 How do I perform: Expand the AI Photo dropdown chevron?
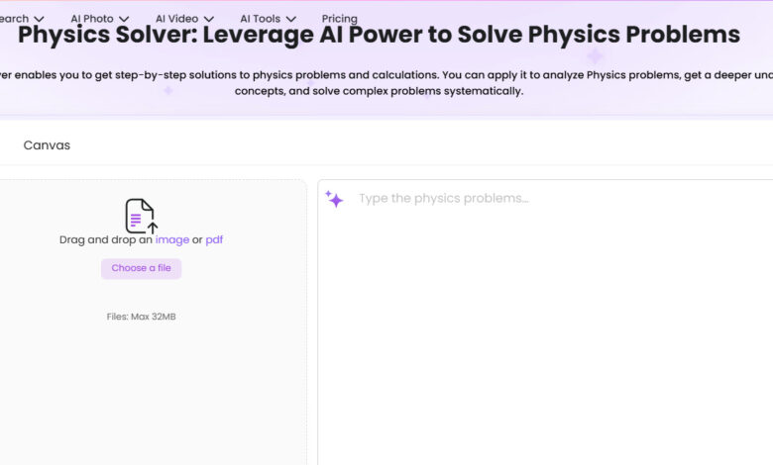coord(124,19)
